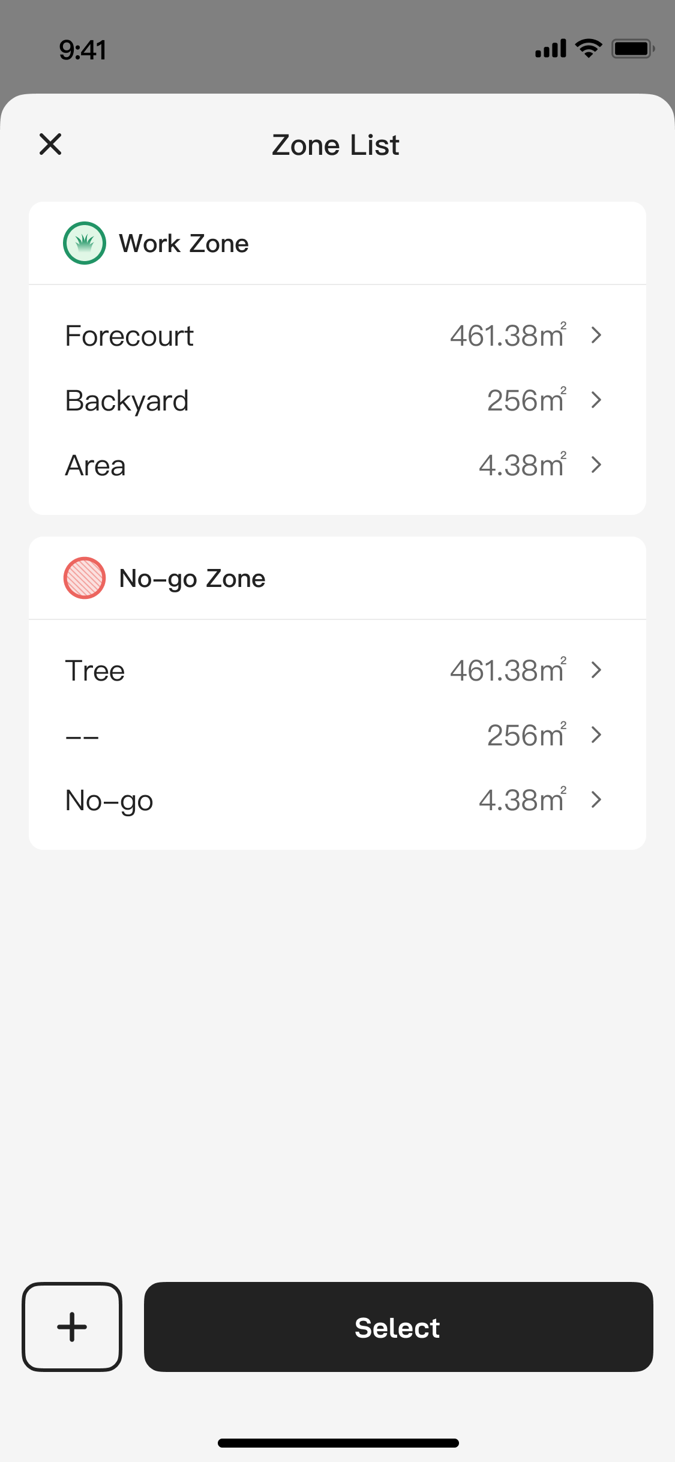675x1462 pixels.
Task: Expand the Backyard zone chevron
Action: tap(596, 400)
